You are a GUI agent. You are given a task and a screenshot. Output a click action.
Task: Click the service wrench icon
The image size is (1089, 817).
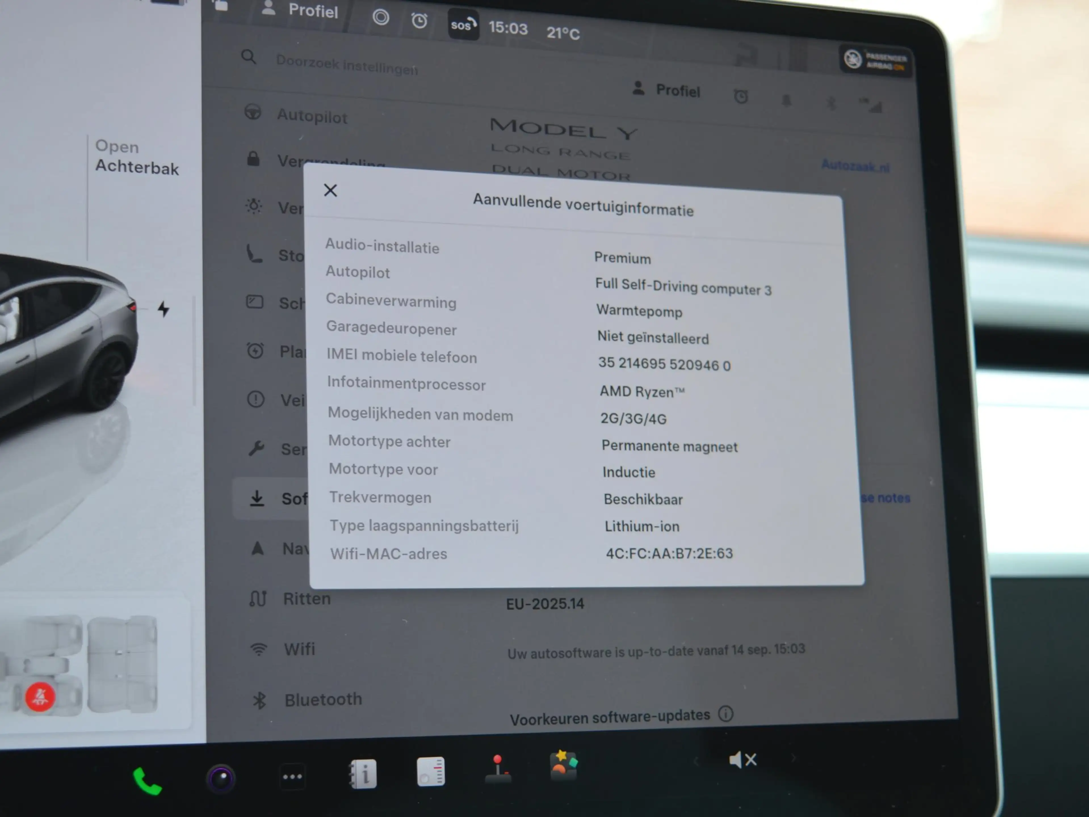256,448
